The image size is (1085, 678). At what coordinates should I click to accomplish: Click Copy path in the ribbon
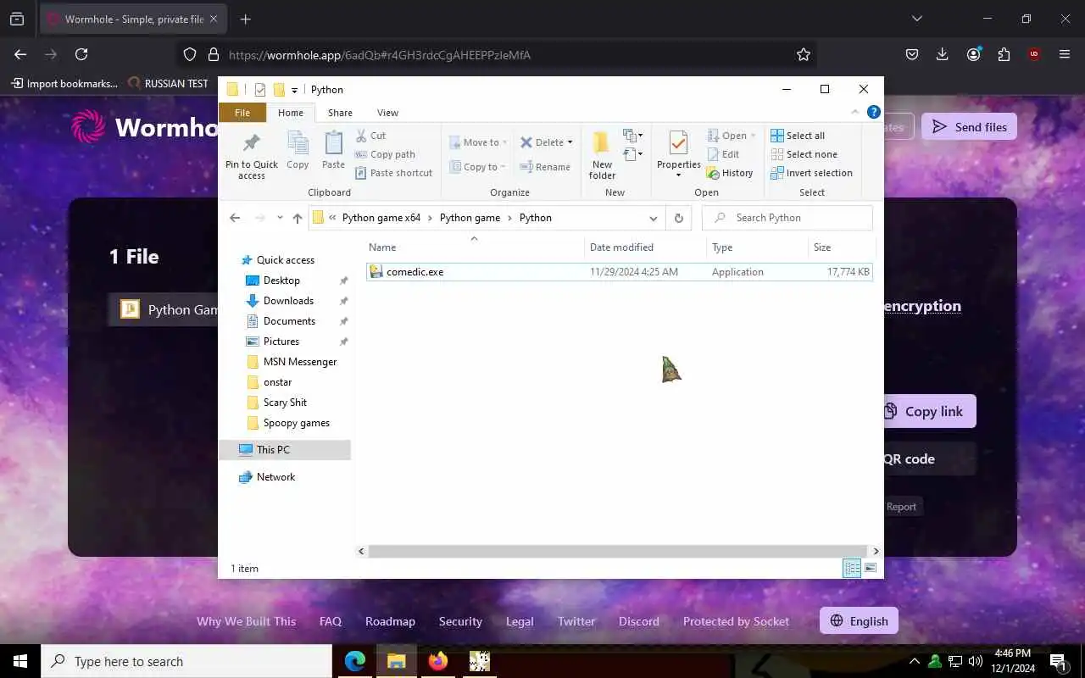[385, 154]
